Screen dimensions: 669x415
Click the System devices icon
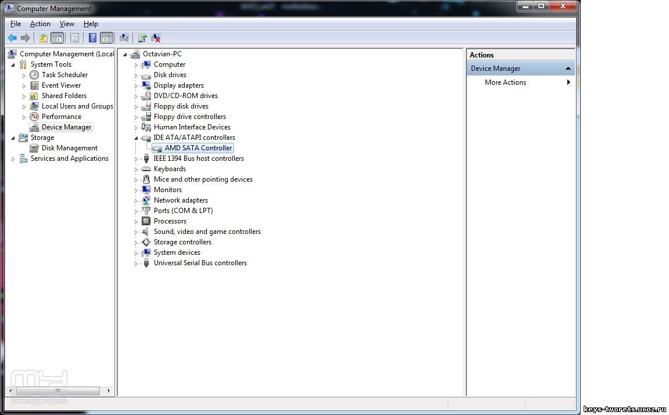point(146,252)
